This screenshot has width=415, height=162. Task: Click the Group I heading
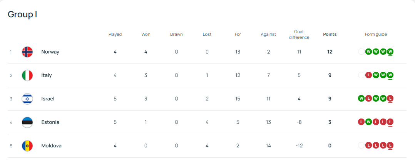(x=22, y=14)
